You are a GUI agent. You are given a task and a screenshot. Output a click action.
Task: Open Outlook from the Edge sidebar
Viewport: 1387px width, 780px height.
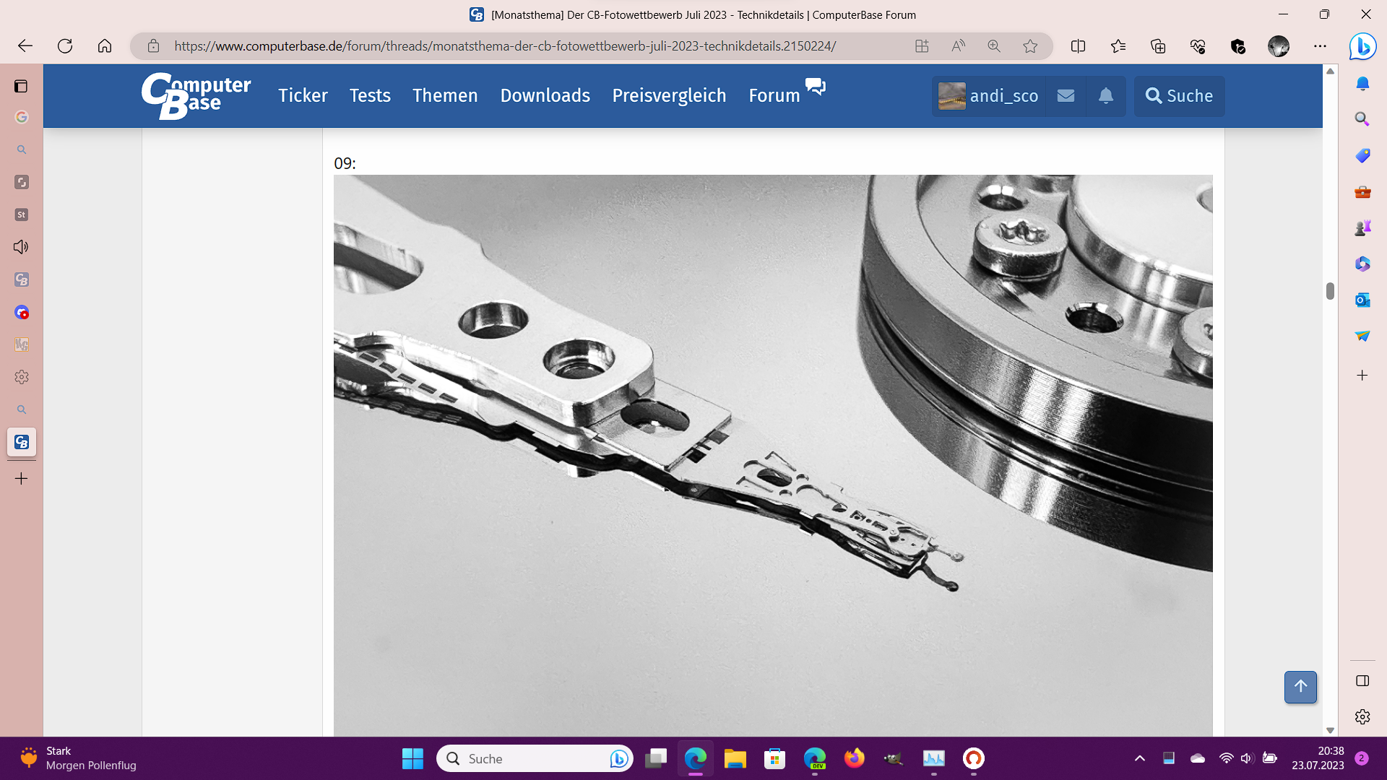pos(1361,300)
